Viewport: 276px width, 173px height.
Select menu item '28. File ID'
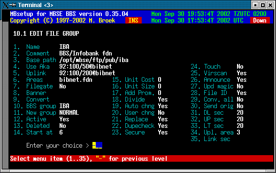209,93
